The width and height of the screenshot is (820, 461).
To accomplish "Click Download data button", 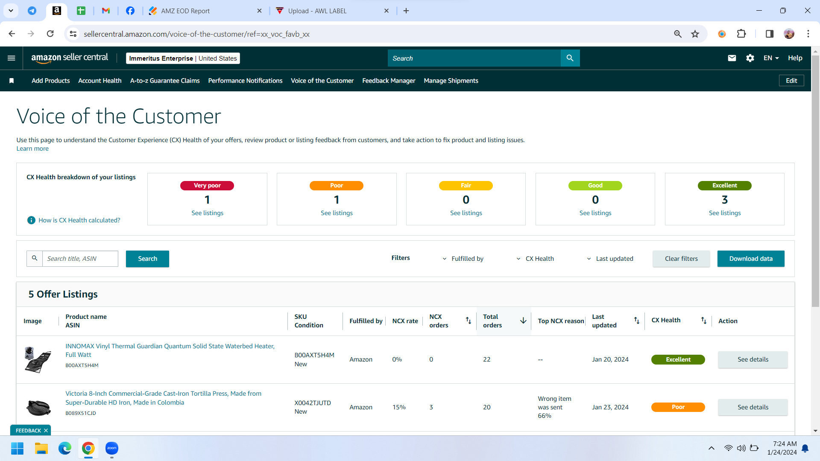I will point(751,259).
